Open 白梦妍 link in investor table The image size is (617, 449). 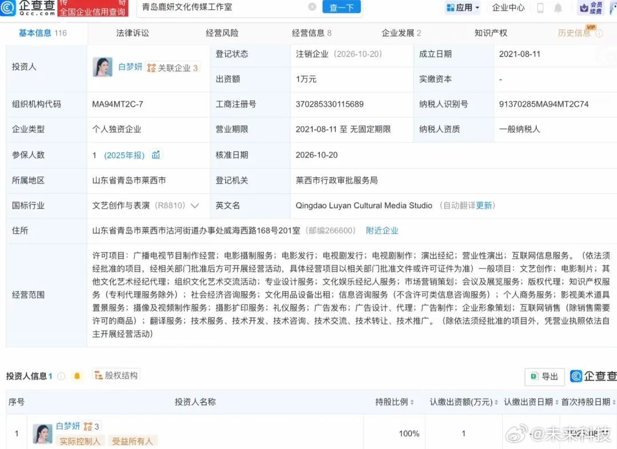(x=67, y=426)
